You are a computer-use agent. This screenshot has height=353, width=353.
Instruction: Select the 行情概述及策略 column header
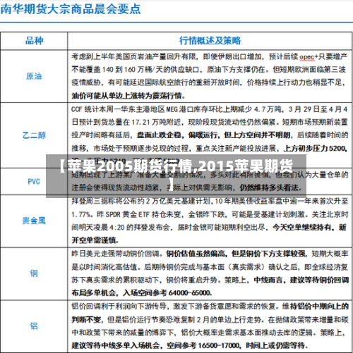210,41
